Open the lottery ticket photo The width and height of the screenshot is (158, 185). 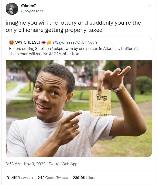point(79,109)
